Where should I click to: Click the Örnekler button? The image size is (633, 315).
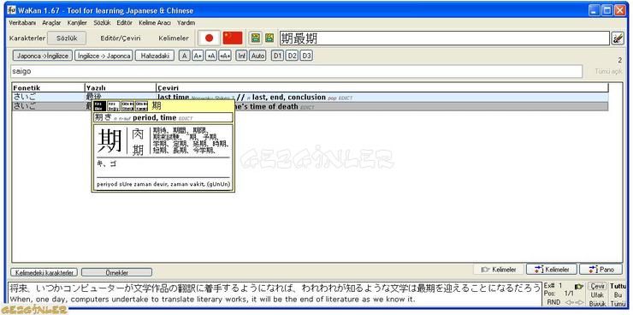click(x=117, y=272)
